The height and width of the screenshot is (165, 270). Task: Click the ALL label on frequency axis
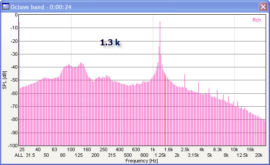coord(19,155)
